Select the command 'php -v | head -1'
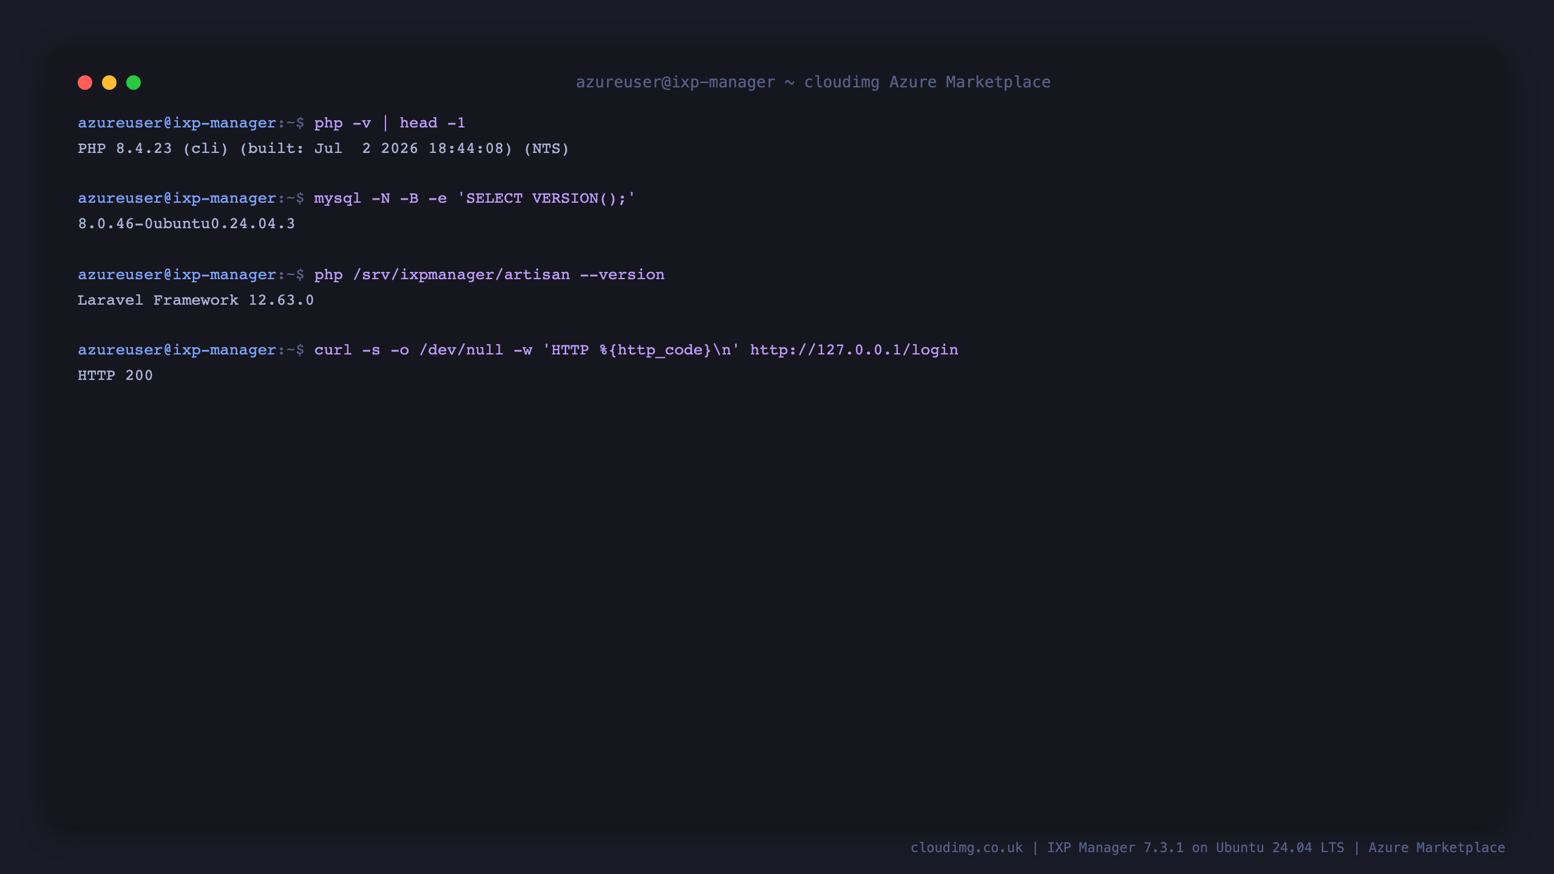This screenshot has width=1554, height=874. [390, 123]
